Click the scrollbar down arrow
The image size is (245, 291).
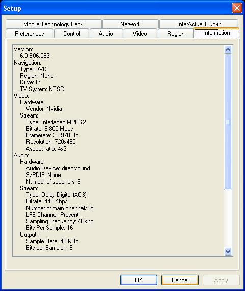coord(228,251)
